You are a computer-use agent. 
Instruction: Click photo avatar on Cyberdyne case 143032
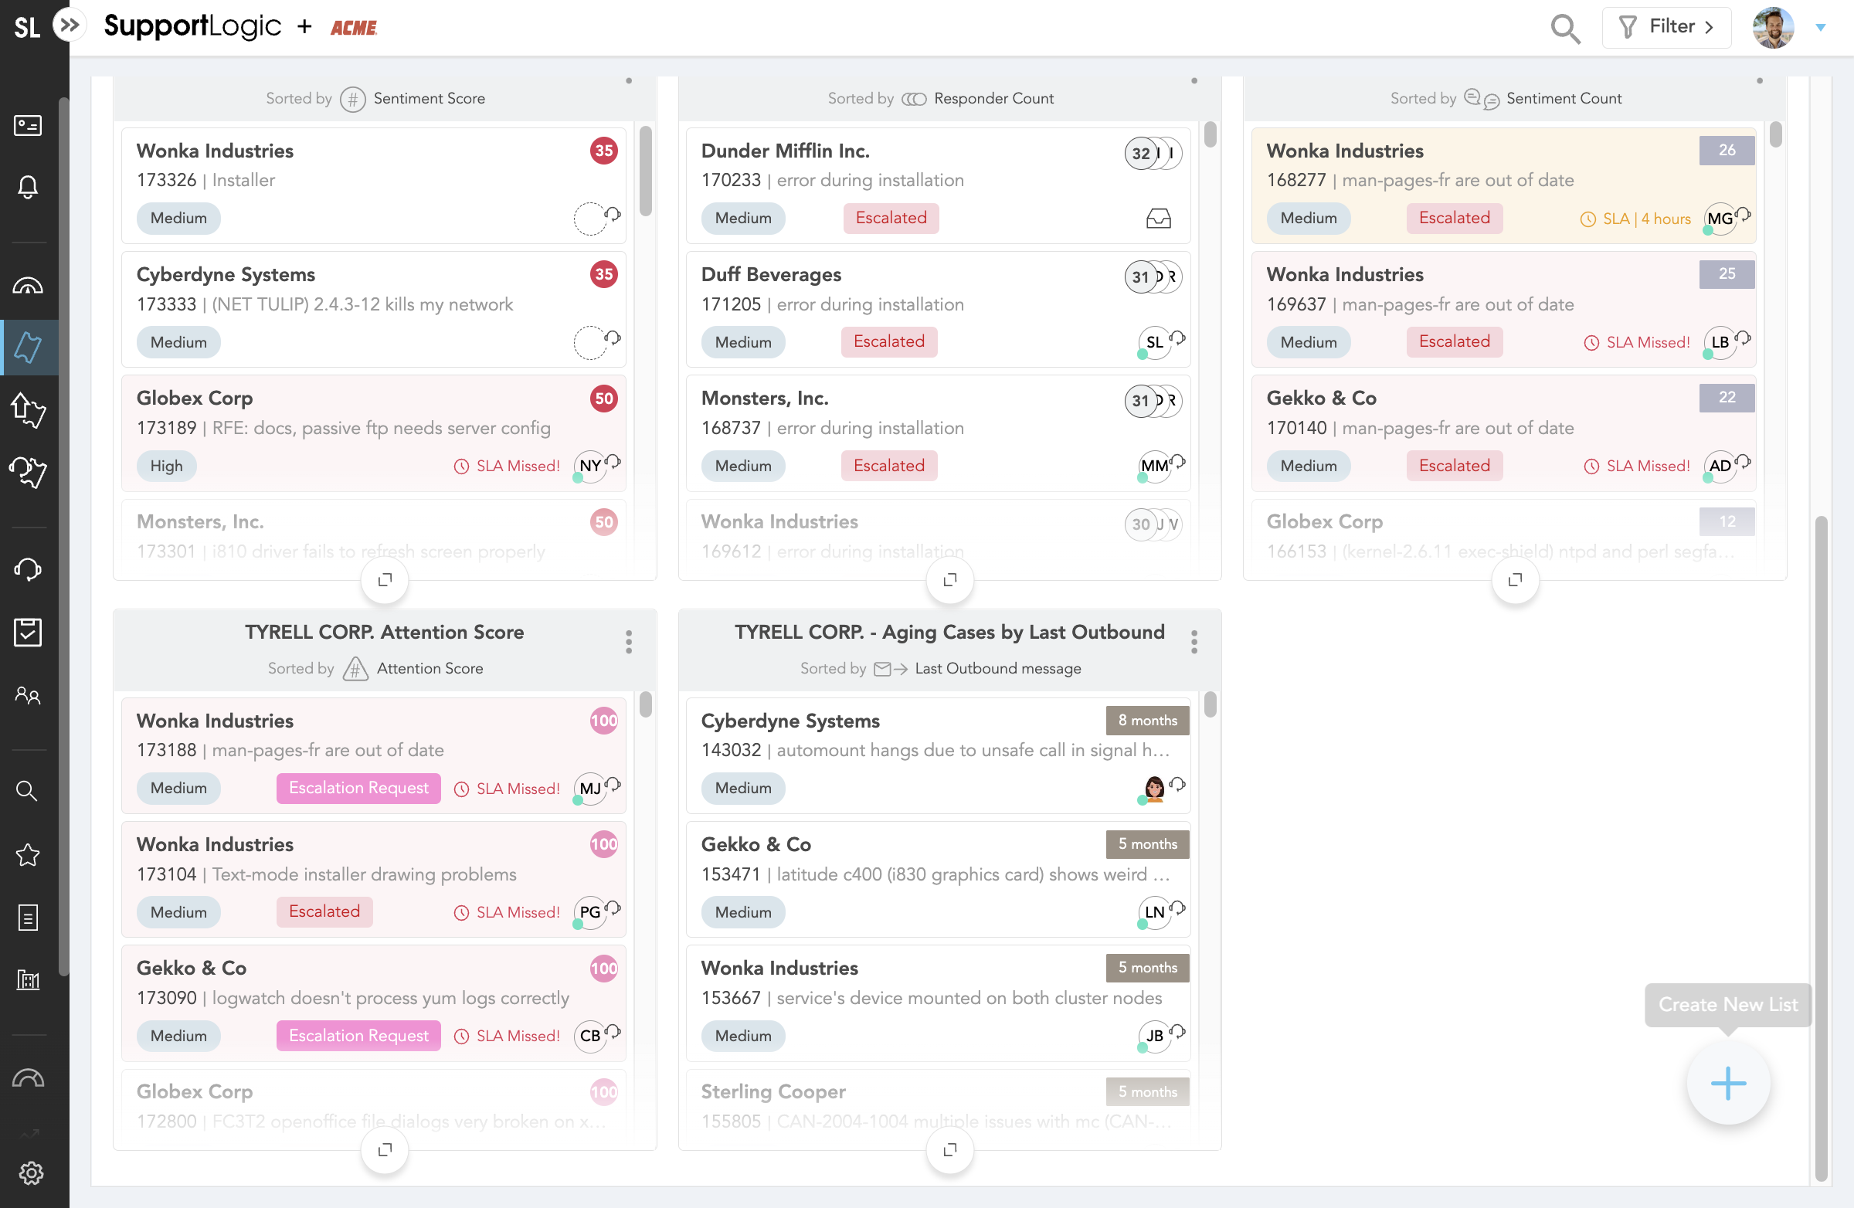tap(1154, 788)
